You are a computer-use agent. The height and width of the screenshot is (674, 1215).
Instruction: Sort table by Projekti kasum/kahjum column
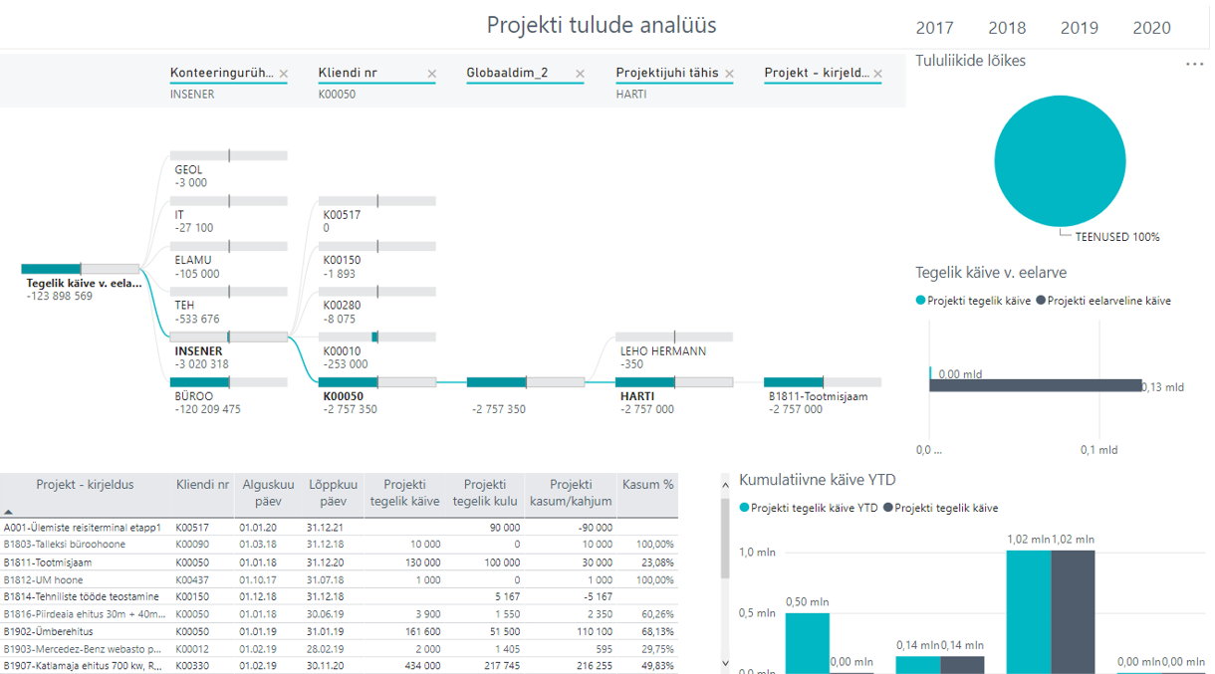[572, 493]
